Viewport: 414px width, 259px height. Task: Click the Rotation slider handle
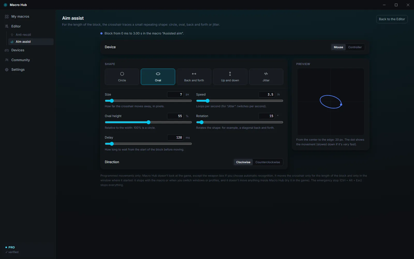click(x=202, y=122)
